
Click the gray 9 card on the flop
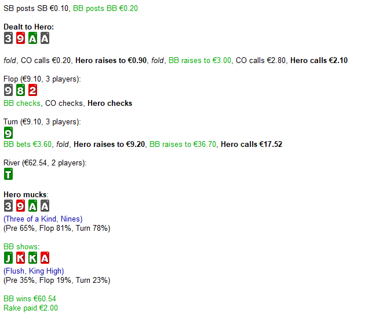point(8,91)
